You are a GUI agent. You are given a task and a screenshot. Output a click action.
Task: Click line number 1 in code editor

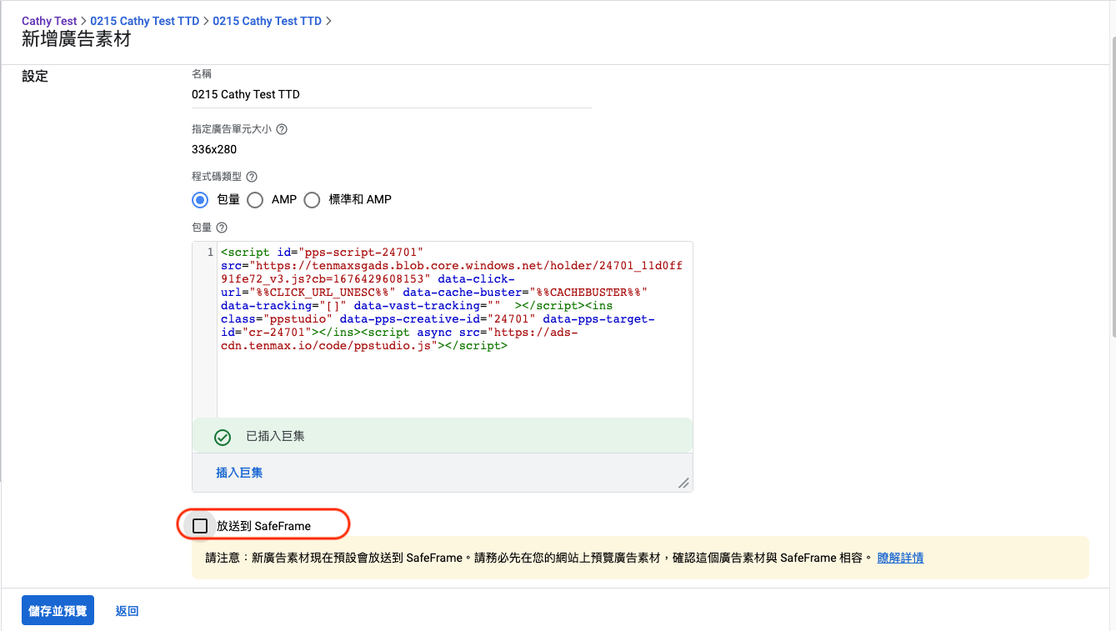click(210, 252)
